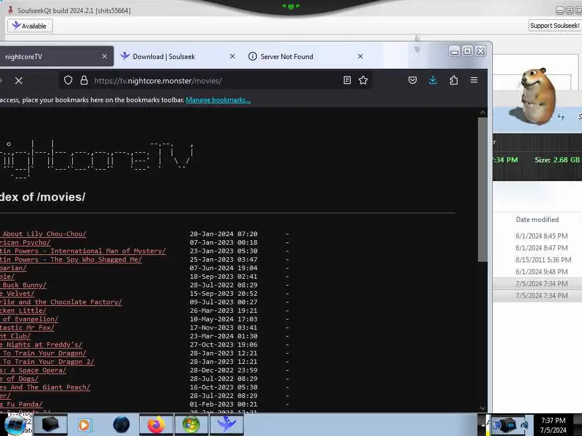Open the Manage bookmarks link
582x436 pixels.
click(x=218, y=100)
